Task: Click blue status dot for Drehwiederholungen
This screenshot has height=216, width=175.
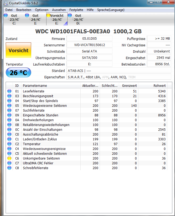Action: 9,120
